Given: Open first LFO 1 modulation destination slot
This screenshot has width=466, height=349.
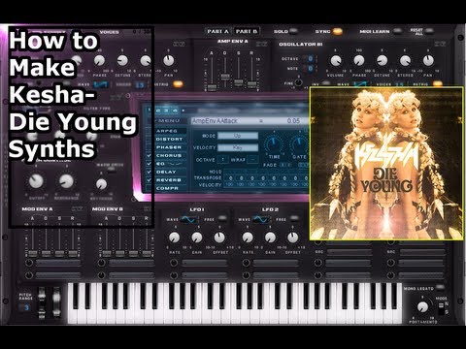Looking at the screenshot, I should click(204, 263).
